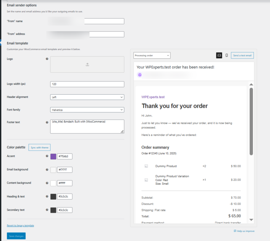Image resolution: width=270 pixels, height=241 pixels.
Task: Open the help tooltip beside Footer text
Action: (x=47, y=122)
